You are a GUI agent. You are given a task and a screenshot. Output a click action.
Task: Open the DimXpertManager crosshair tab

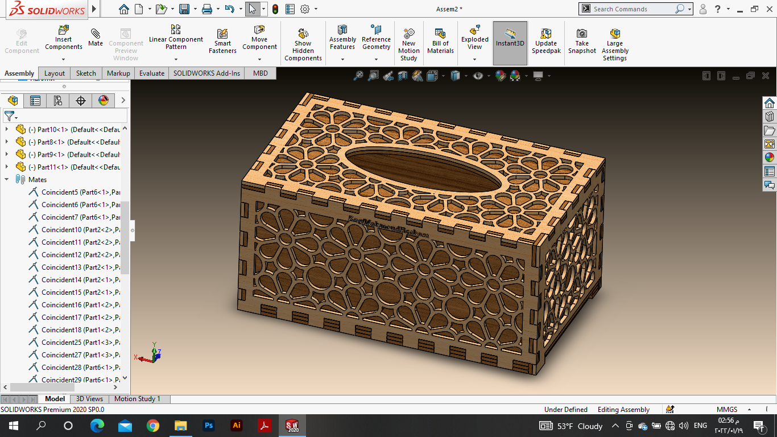click(80, 101)
